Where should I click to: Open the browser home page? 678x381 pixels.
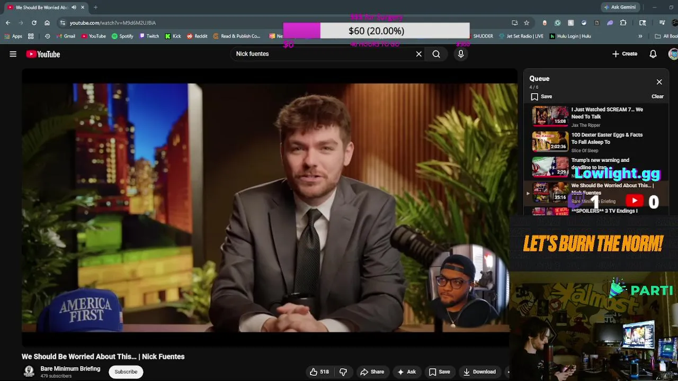pyautogui.click(x=47, y=23)
